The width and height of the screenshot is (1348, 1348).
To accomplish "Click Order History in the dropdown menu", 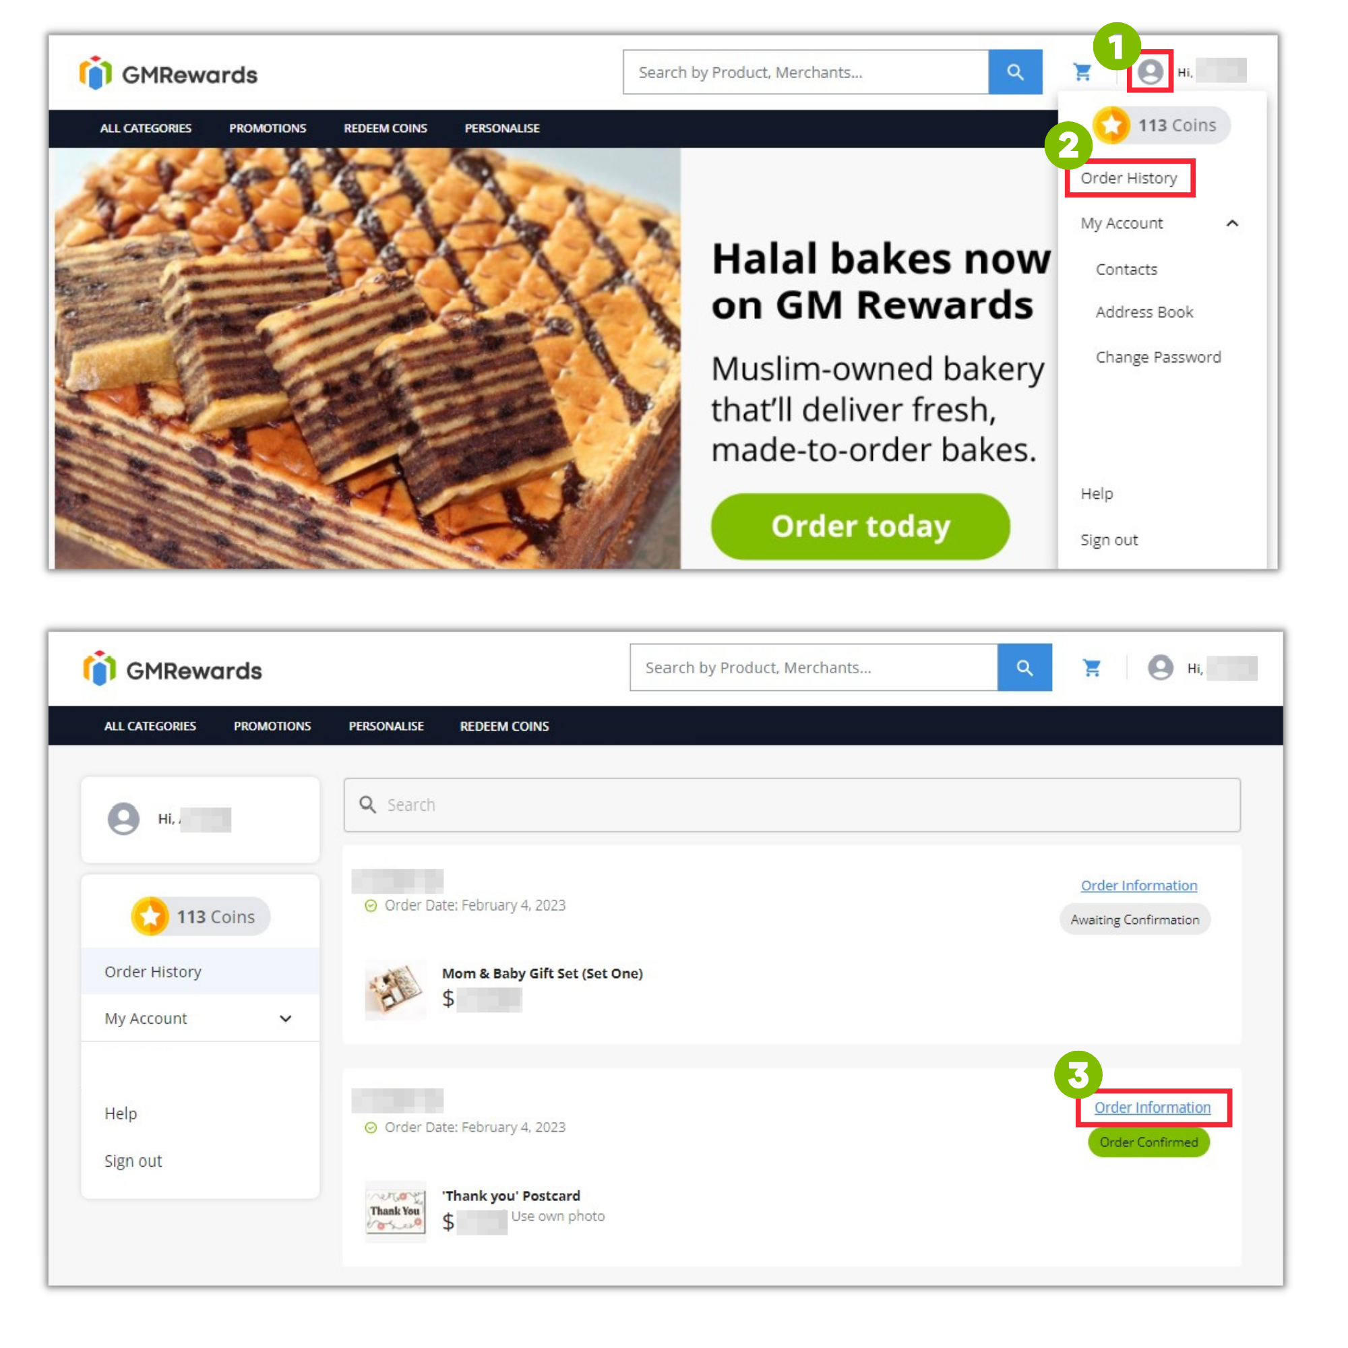I will coord(1130,177).
